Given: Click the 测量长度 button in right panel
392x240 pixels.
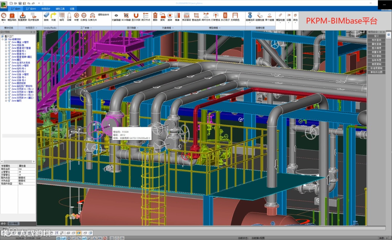Looking at the screenshot, I should pos(376,52).
